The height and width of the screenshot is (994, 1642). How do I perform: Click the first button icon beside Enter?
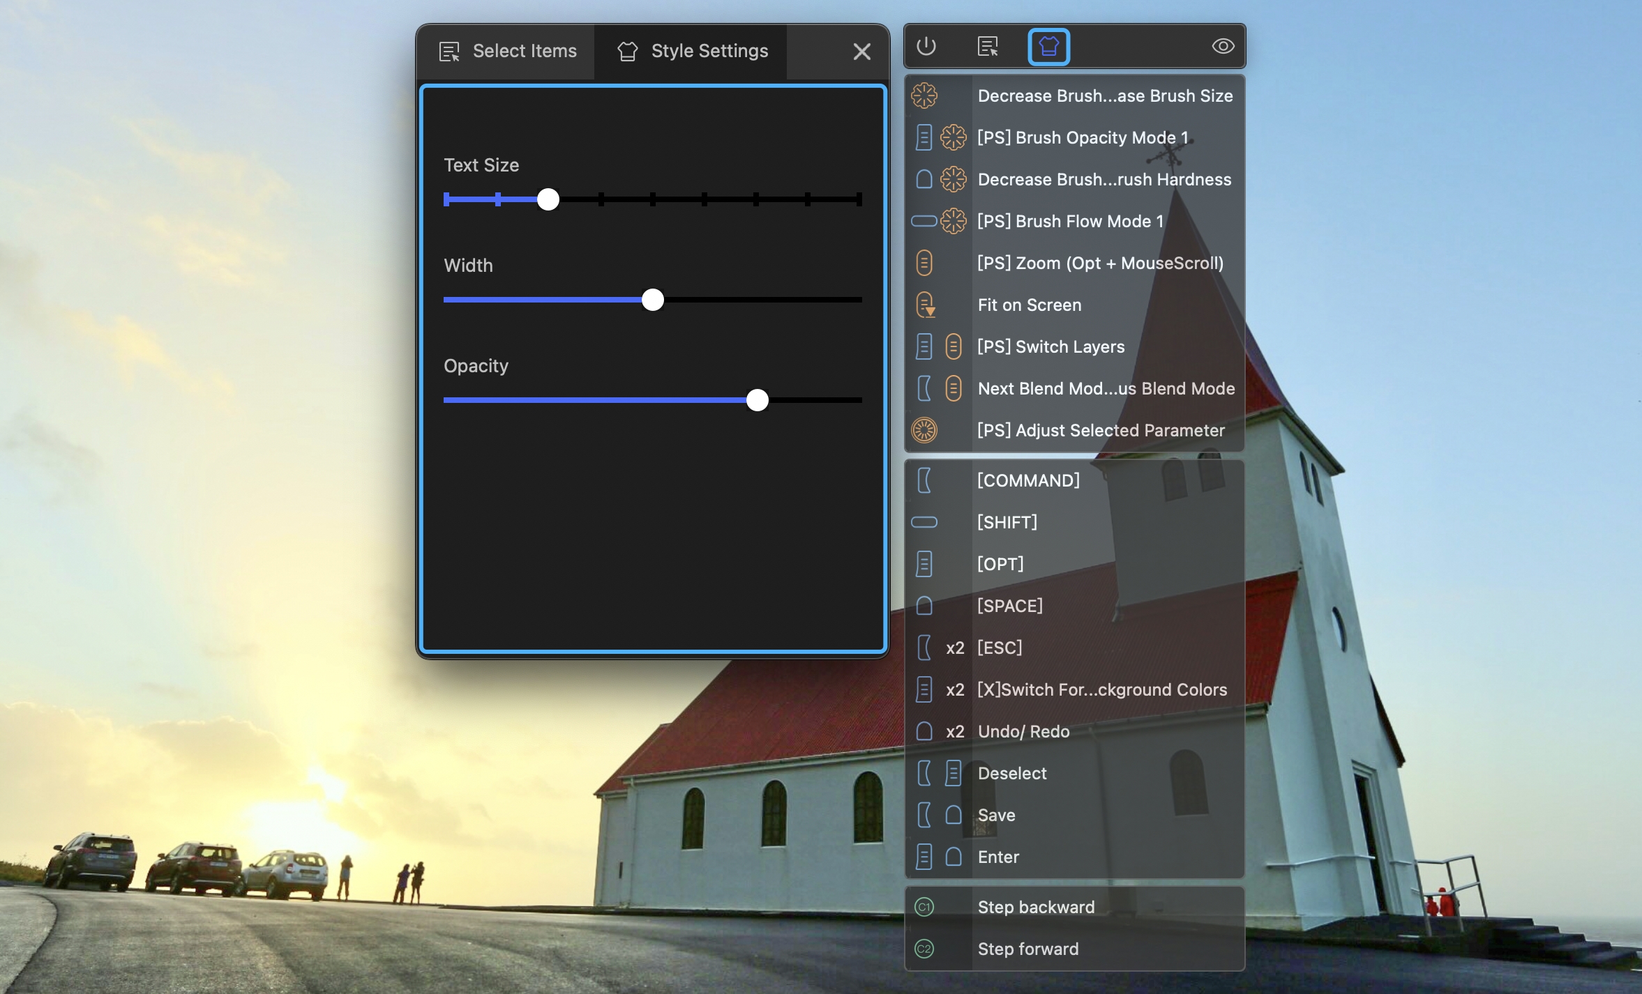pos(924,857)
